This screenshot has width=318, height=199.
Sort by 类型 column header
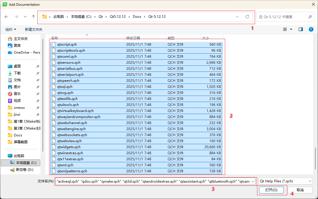[171, 38]
